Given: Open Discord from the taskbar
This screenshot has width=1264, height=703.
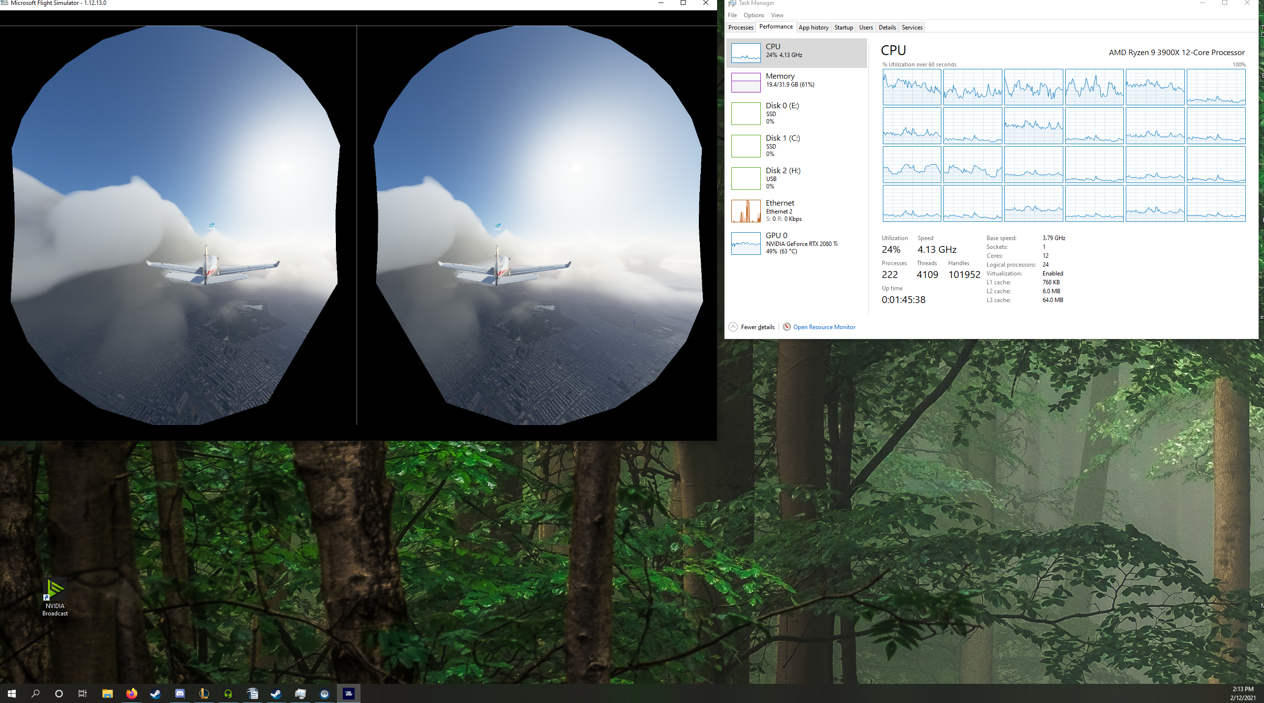Looking at the screenshot, I should point(180,694).
